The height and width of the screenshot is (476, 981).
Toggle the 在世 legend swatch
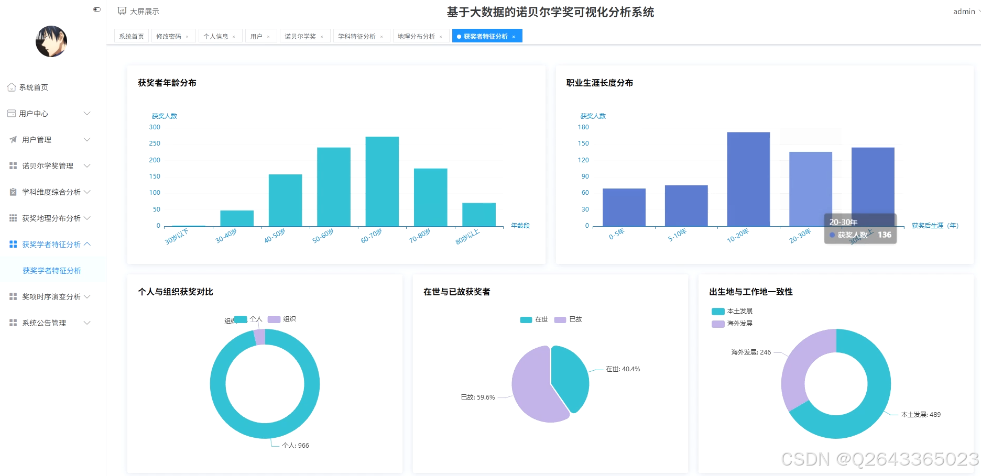pos(526,319)
